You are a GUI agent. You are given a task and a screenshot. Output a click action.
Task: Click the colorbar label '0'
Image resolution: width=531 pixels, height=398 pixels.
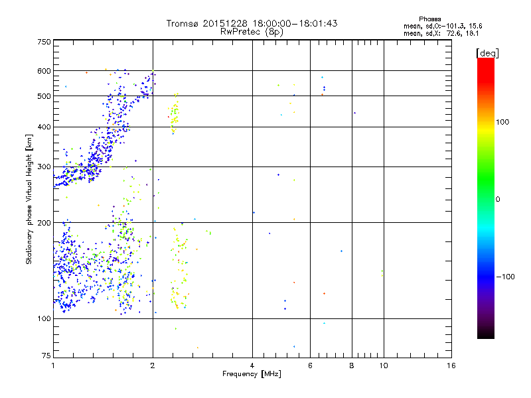(x=498, y=200)
